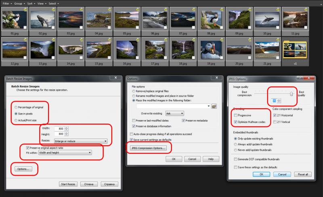
Task: Click the Width spinner arrows
Action: pyautogui.click(x=66, y=129)
